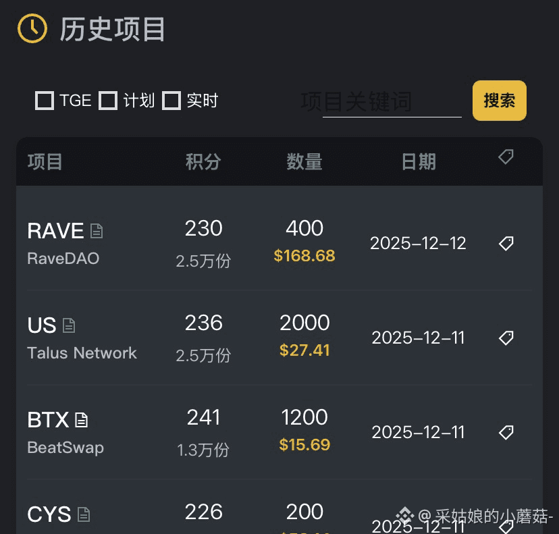Click the tag icon in BTX row
The height and width of the screenshot is (534, 559).
506,433
